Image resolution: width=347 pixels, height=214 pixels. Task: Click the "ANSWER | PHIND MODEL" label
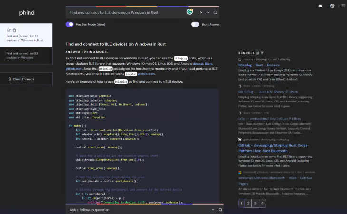(87, 52)
